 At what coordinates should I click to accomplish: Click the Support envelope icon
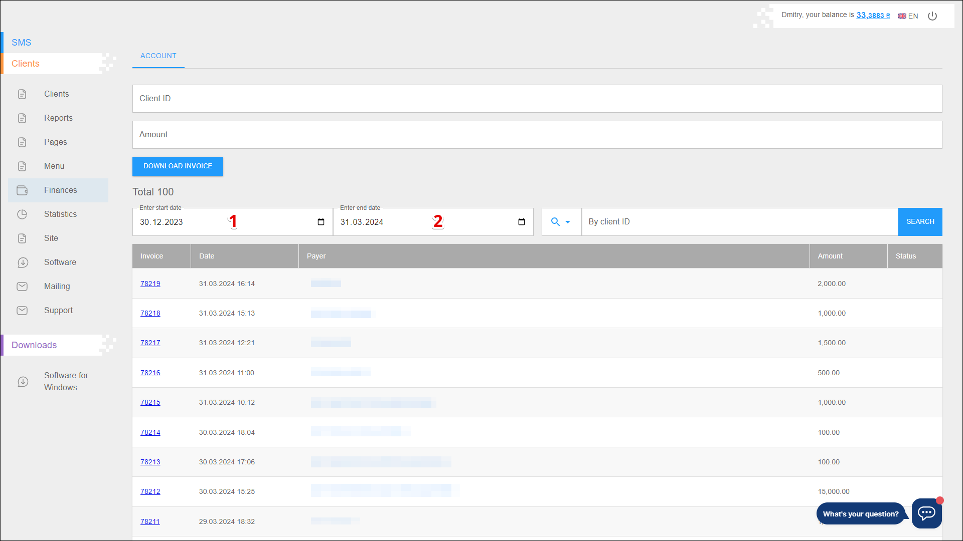[22, 311]
